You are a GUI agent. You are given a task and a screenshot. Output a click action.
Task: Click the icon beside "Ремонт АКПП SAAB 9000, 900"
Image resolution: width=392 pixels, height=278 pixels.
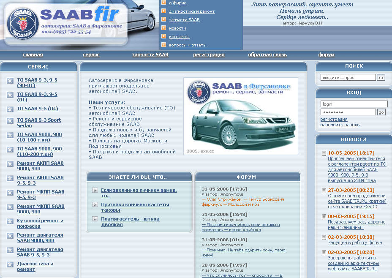[10, 164]
